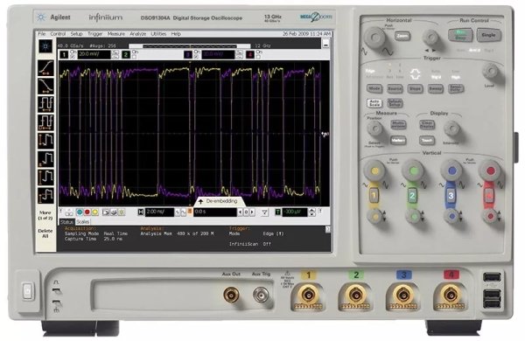525x341 pixels.
Task: Click the red circle stop icon on screen
Action: click(x=87, y=212)
